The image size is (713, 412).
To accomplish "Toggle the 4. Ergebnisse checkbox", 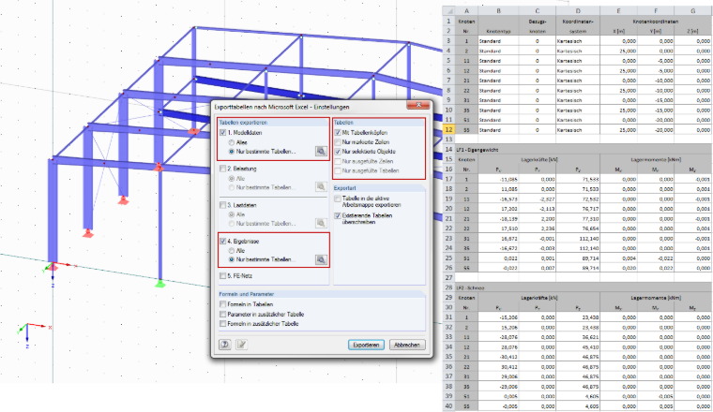I will tap(223, 242).
